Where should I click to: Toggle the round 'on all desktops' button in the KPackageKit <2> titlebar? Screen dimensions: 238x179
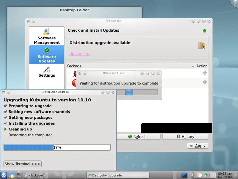tap(85, 73)
